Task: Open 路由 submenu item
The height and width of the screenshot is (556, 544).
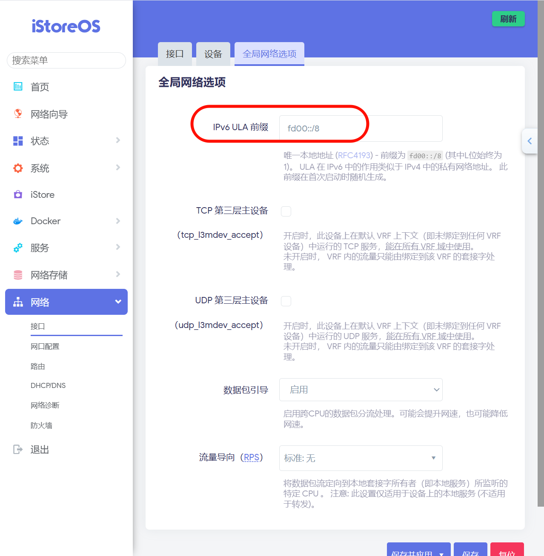Action: coord(38,366)
